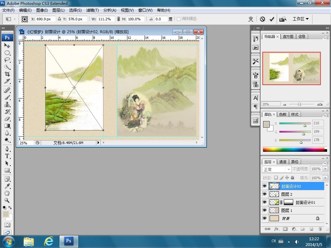Select the Move tool

pos(7,46)
